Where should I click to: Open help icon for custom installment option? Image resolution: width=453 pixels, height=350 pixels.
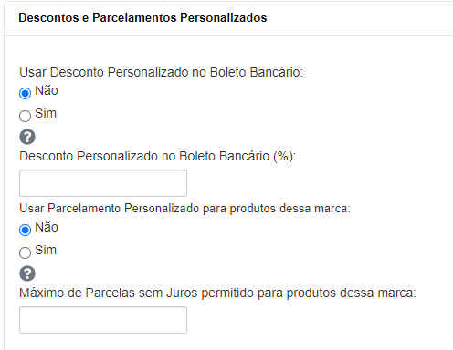27,273
